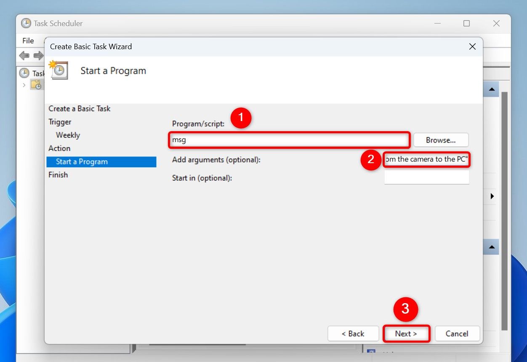Proceed with the Next > button
The height and width of the screenshot is (362, 527).
click(406, 334)
